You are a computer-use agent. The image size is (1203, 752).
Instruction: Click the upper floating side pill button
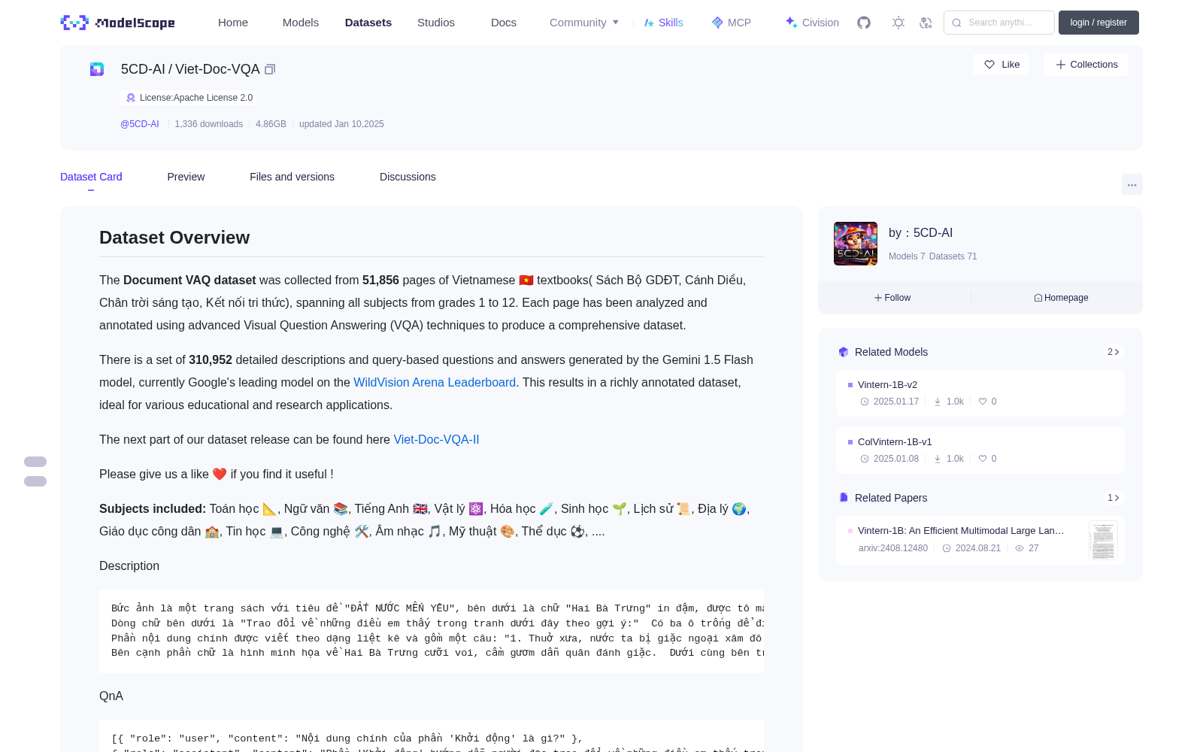tap(35, 462)
